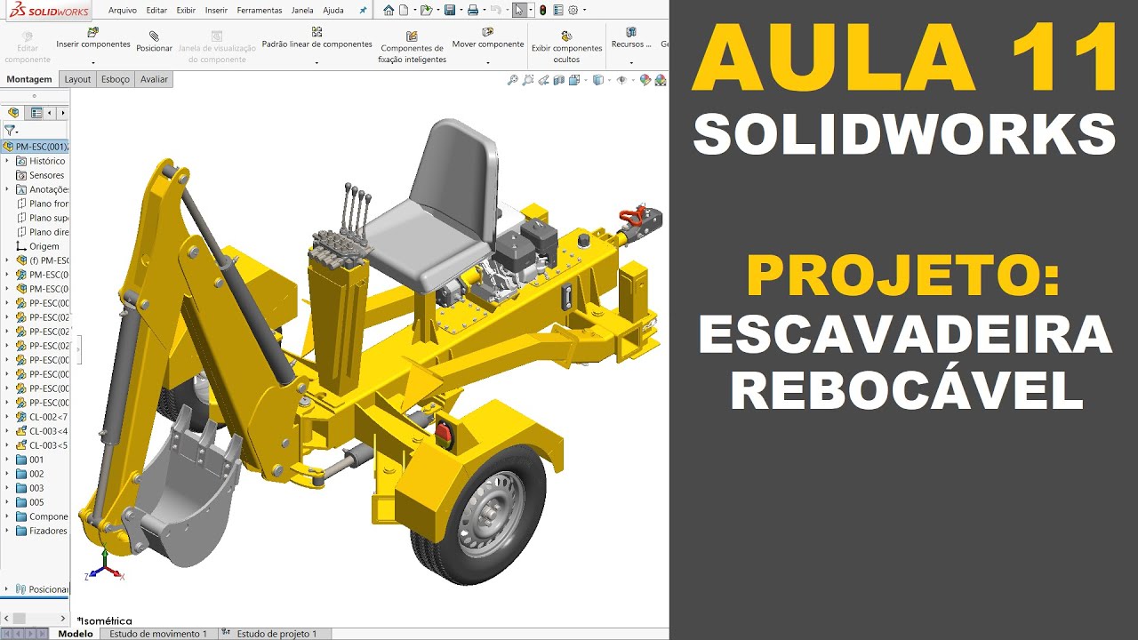Click Exibir componentes ocultos icon
Viewport: 1138px width, 640px height.
566,36
